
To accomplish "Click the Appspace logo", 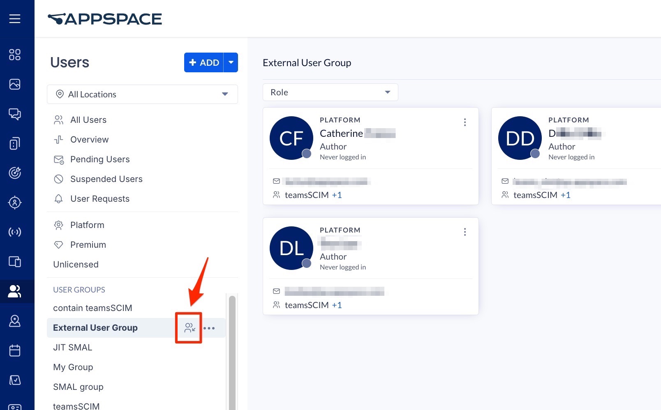I will point(105,19).
